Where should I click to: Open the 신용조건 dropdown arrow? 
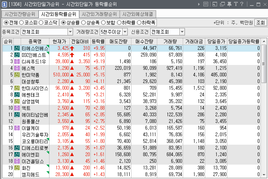tap(182, 32)
